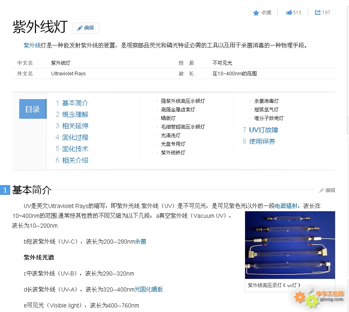Click the value 不可见光 in info table
Image resolution: width=349 pixels, height=312 pixels.
click(222, 63)
